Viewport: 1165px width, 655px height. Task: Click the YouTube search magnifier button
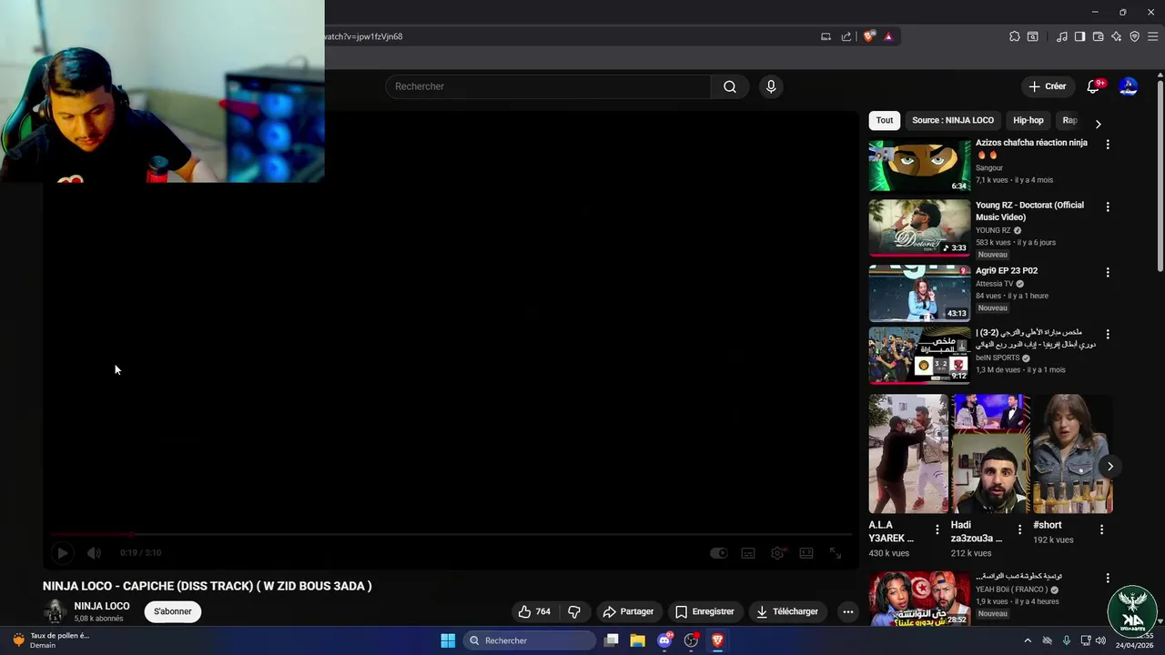pyautogui.click(x=729, y=86)
